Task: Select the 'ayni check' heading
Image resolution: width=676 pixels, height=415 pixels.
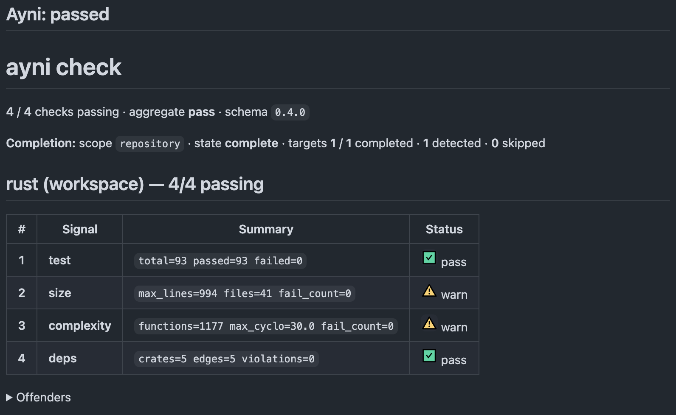Action: pyautogui.click(x=64, y=67)
